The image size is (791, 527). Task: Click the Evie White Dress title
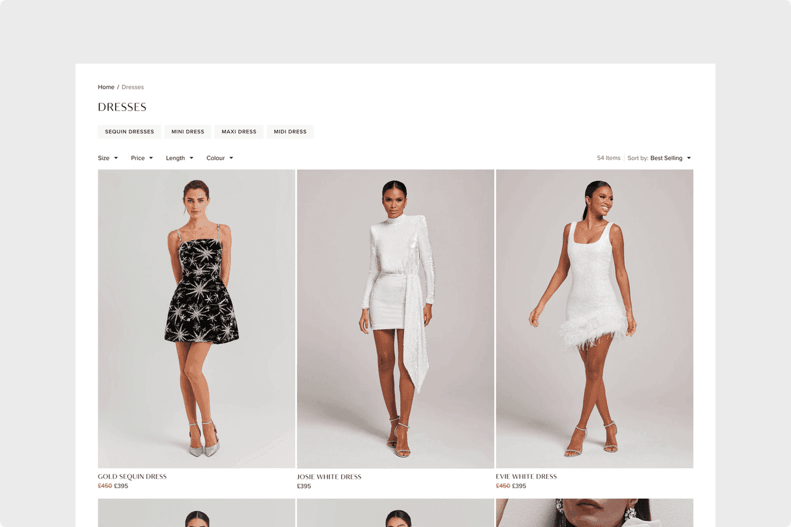coord(527,477)
